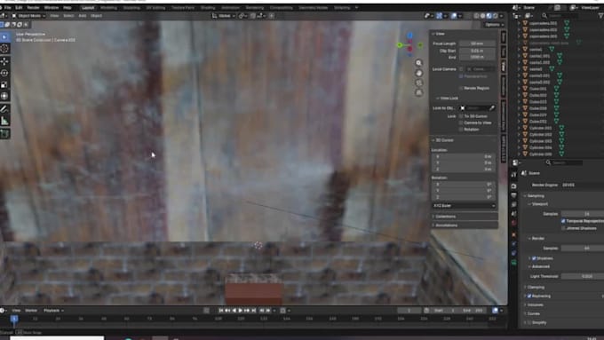
Task: Expand the Simplify panel
Action: pyautogui.click(x=536, y=322)
